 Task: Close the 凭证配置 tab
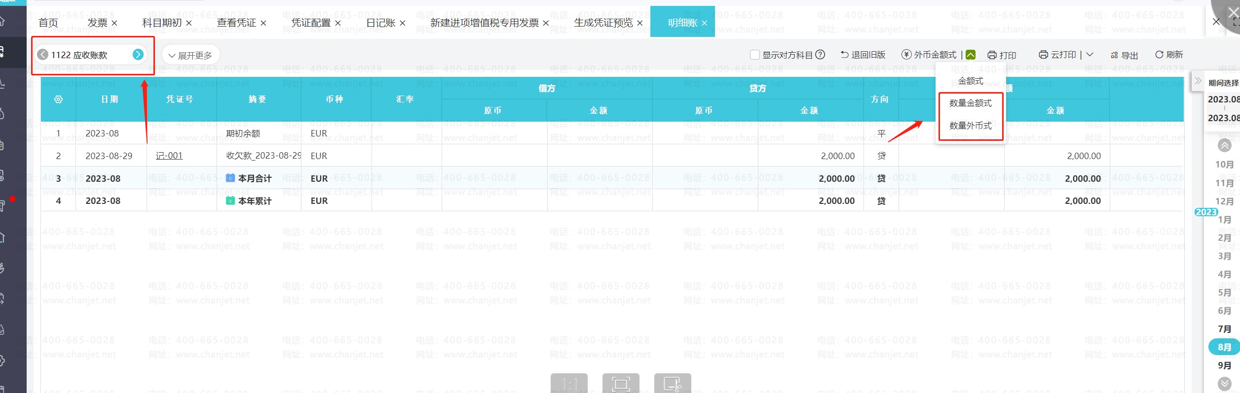pyautogui.click(x=338, y=23)
